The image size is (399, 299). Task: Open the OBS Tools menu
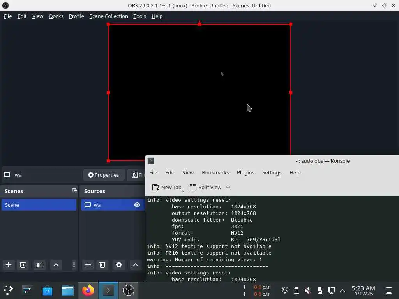coord(140,16)
